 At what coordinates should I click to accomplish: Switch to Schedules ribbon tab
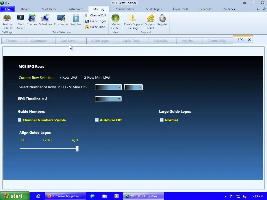[x=206, y=9]
